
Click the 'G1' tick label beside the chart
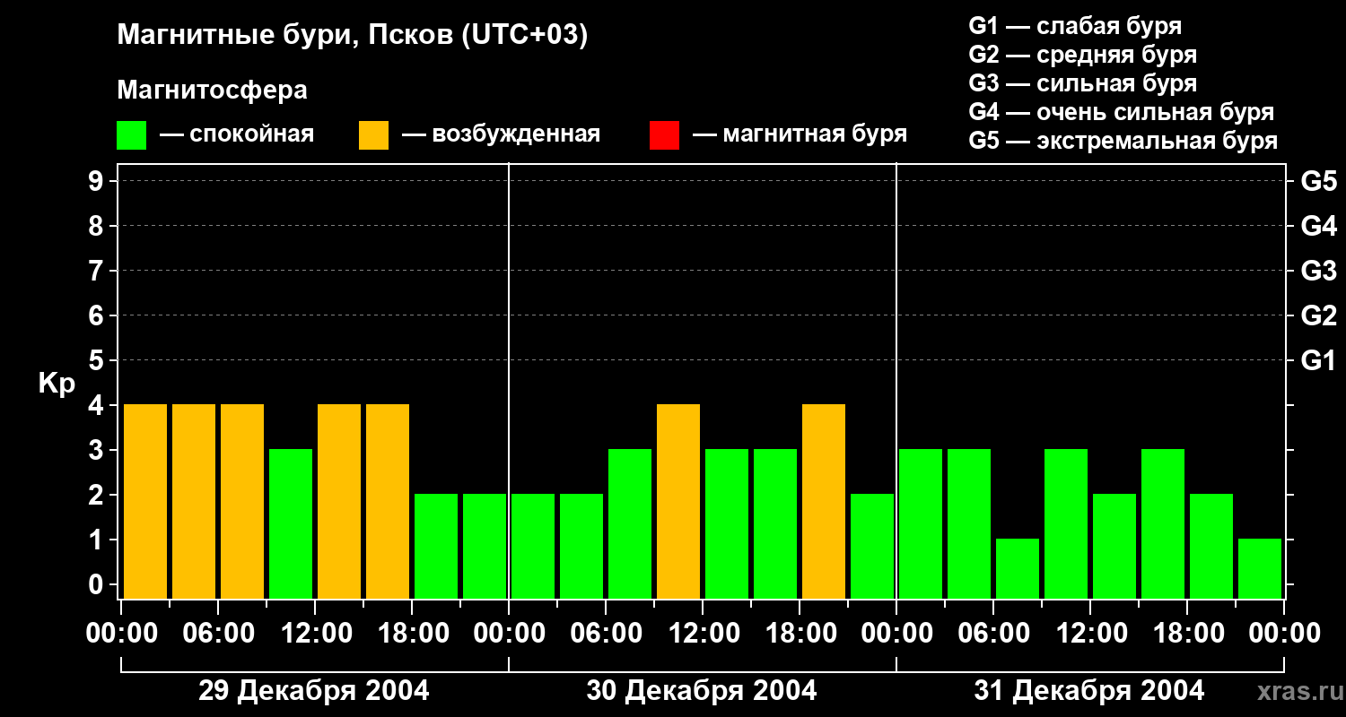click(1318, 360)
